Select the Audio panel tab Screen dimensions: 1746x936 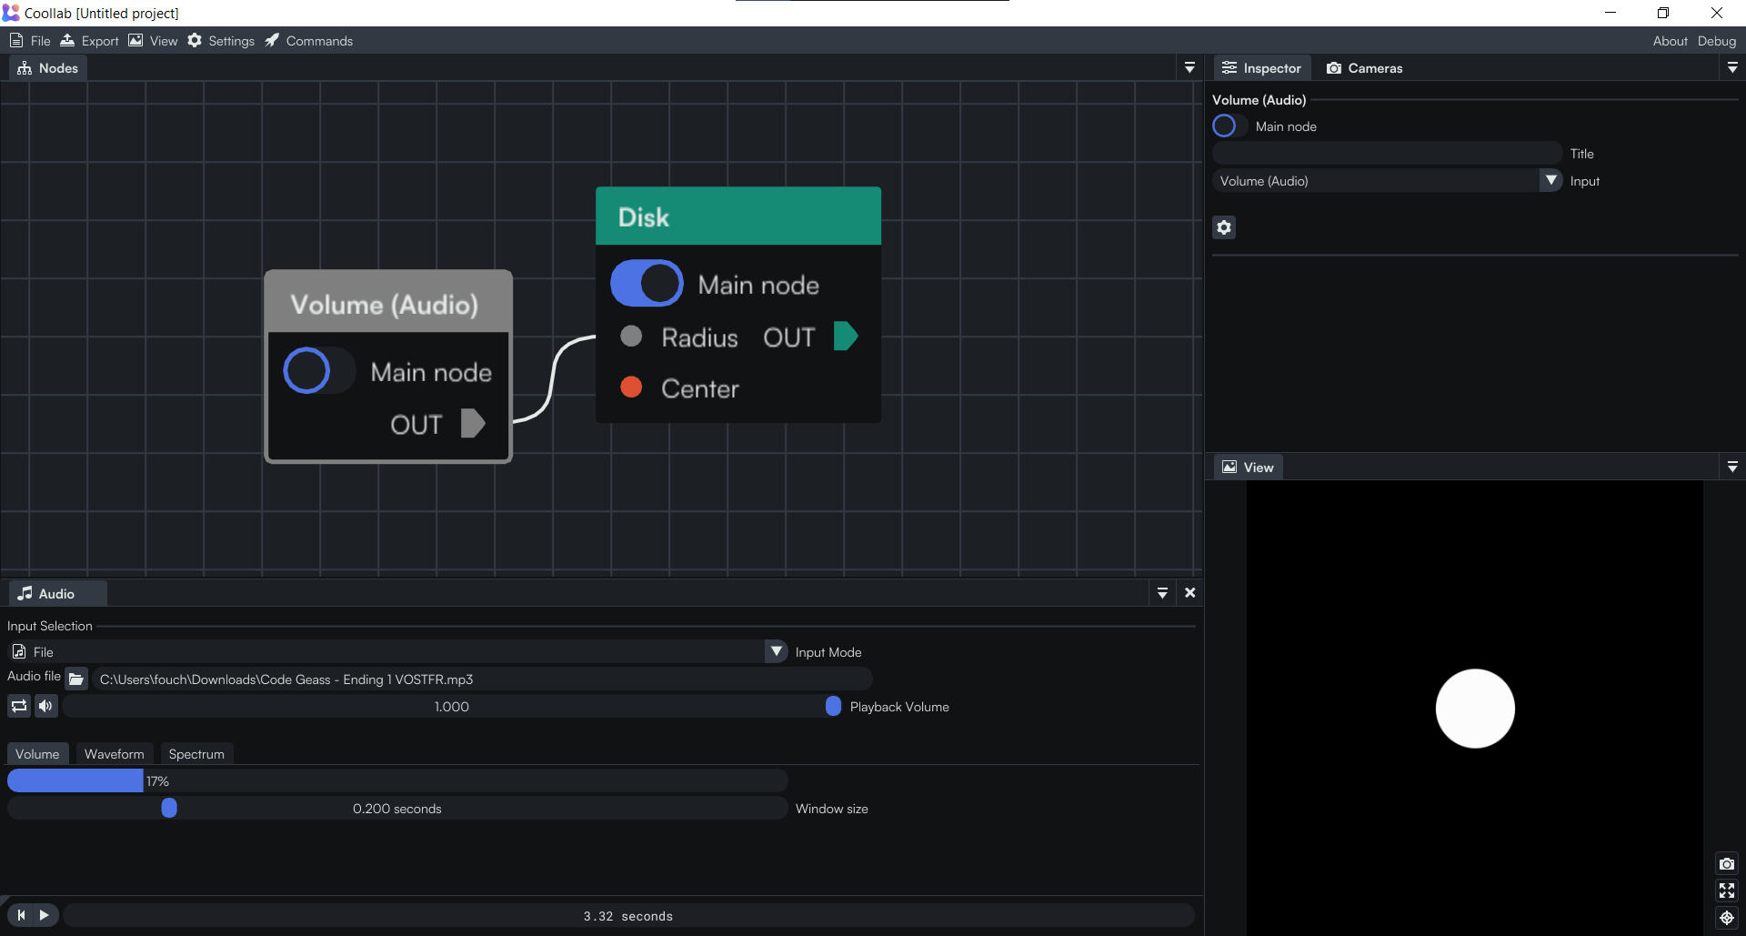coord(57,594)
